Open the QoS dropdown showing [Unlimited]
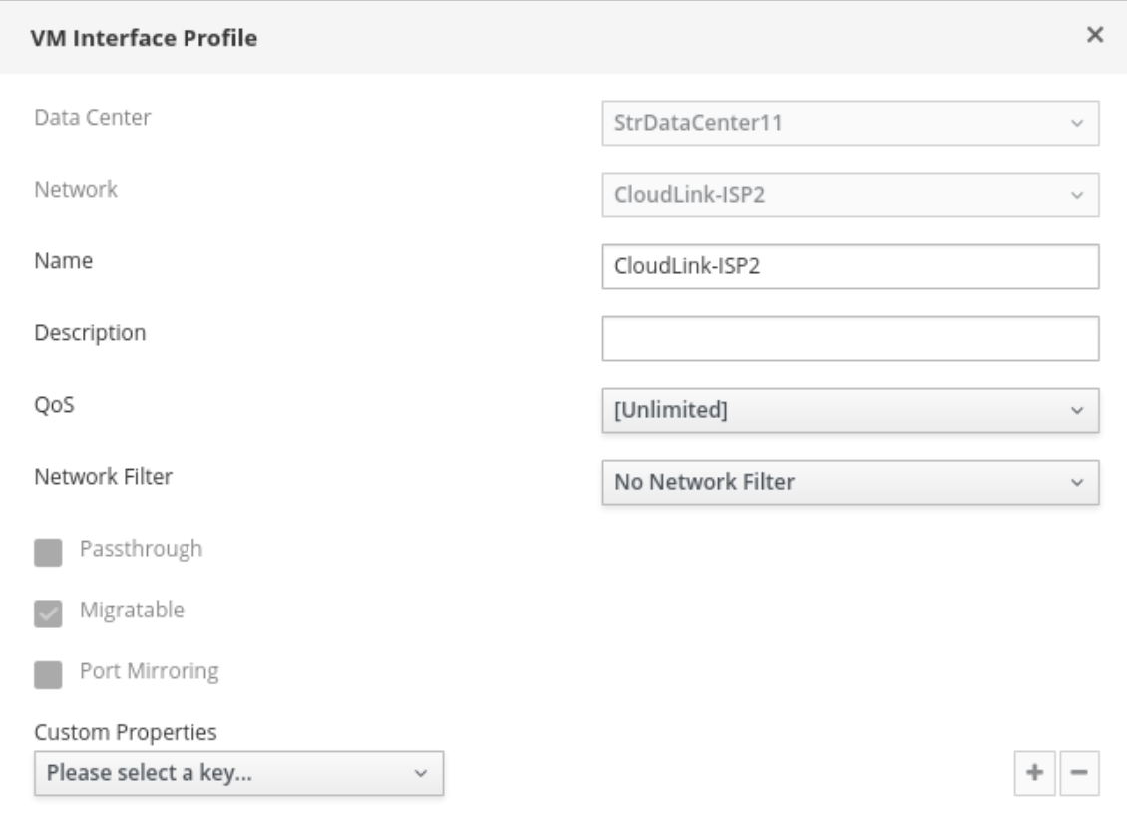The image size is (1127, 817). [850, 411]
